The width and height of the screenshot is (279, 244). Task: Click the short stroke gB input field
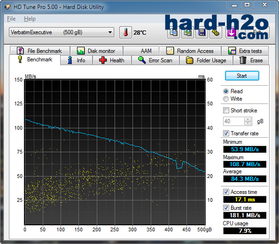pyautogui.click(x=234, y=121)
